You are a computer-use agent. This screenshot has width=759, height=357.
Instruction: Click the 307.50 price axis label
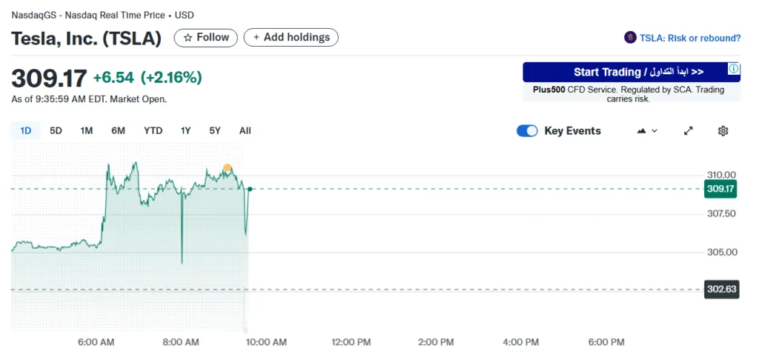click(x=720, y=213)
